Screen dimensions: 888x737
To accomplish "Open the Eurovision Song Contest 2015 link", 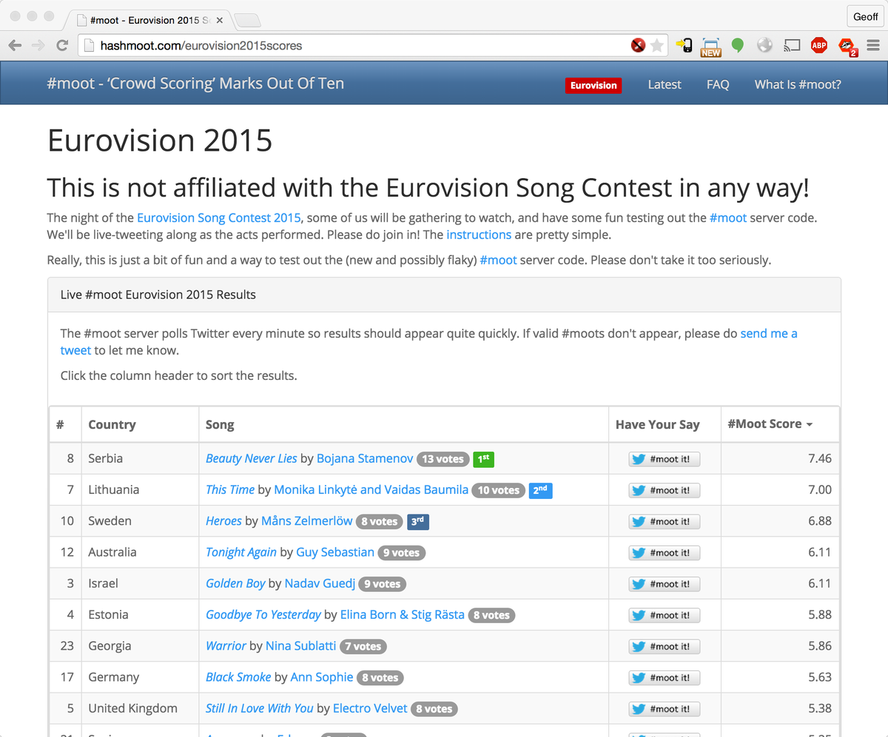I will pyautogui.click(x=219, y=217).
